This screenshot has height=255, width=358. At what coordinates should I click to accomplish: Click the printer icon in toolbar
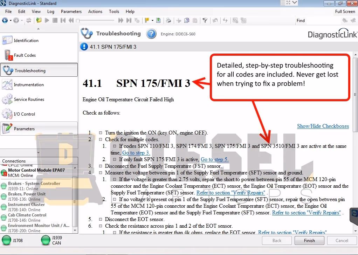pos(168,20)
